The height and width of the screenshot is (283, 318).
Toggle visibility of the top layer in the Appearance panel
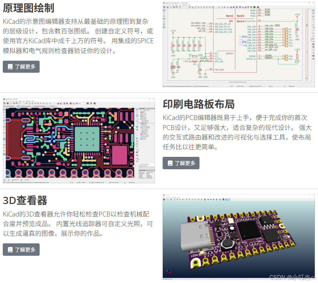click(143, 112)
